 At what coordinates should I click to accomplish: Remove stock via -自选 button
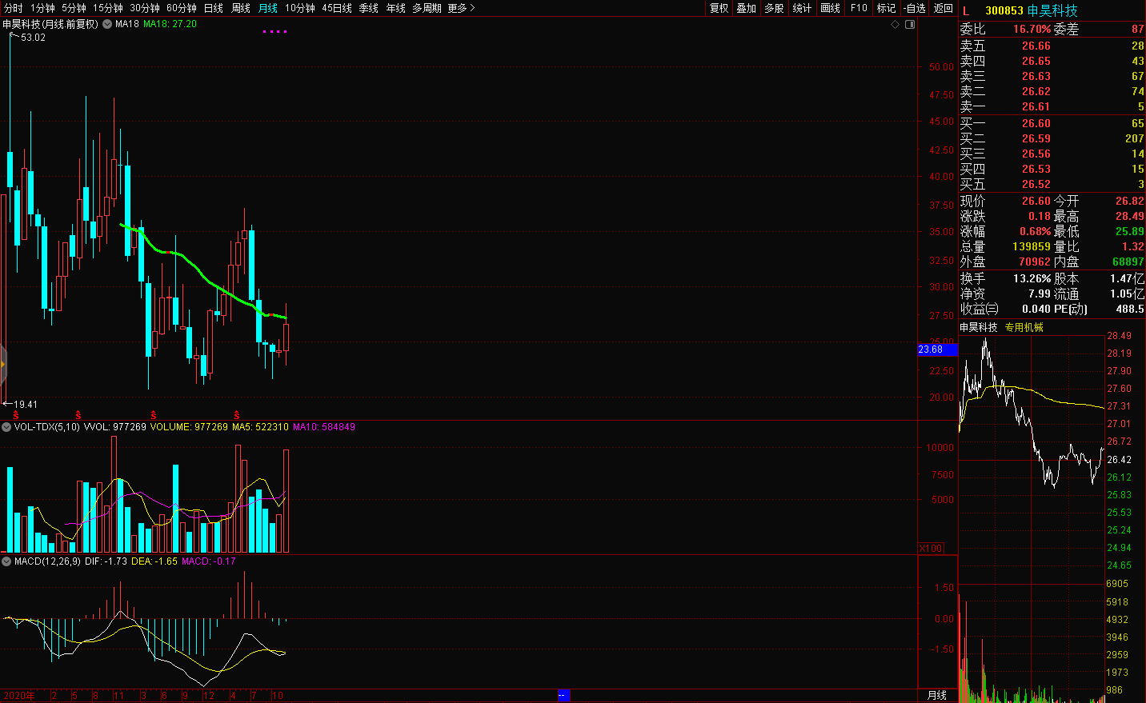(915, 8)
